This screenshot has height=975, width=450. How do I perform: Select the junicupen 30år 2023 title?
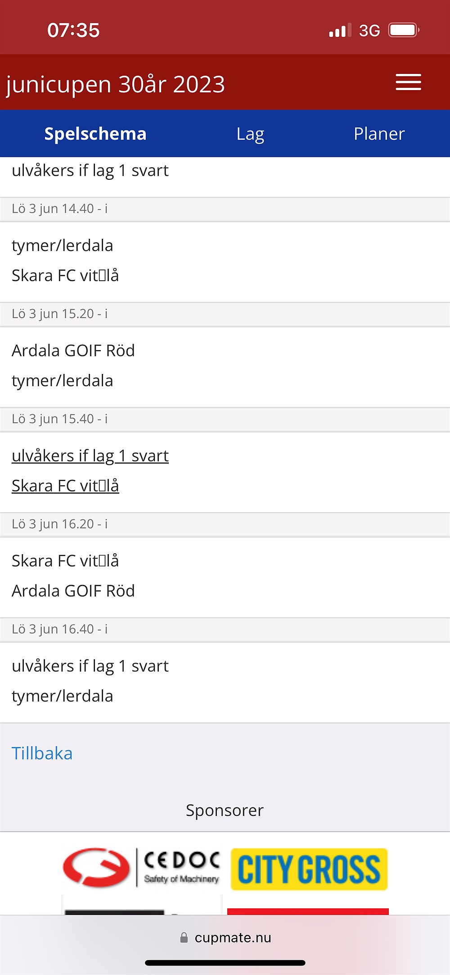coord(115,84)
